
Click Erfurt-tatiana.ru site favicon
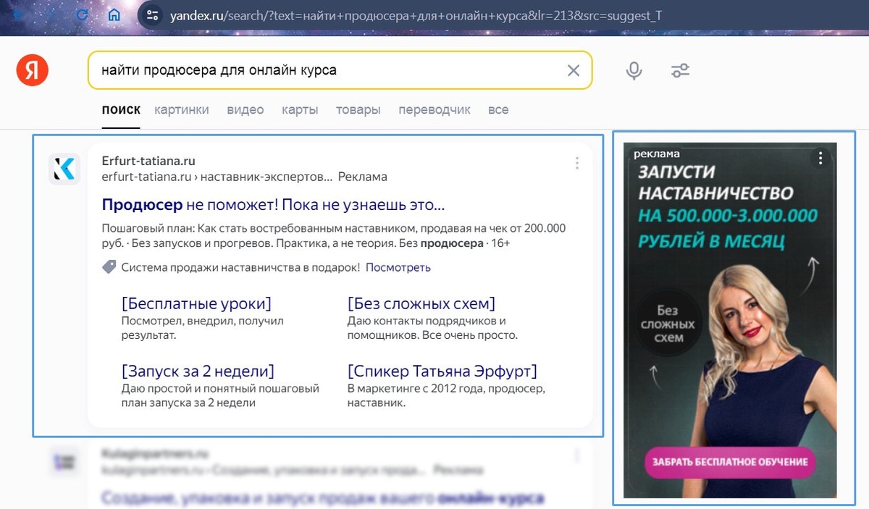coord(64,169)
